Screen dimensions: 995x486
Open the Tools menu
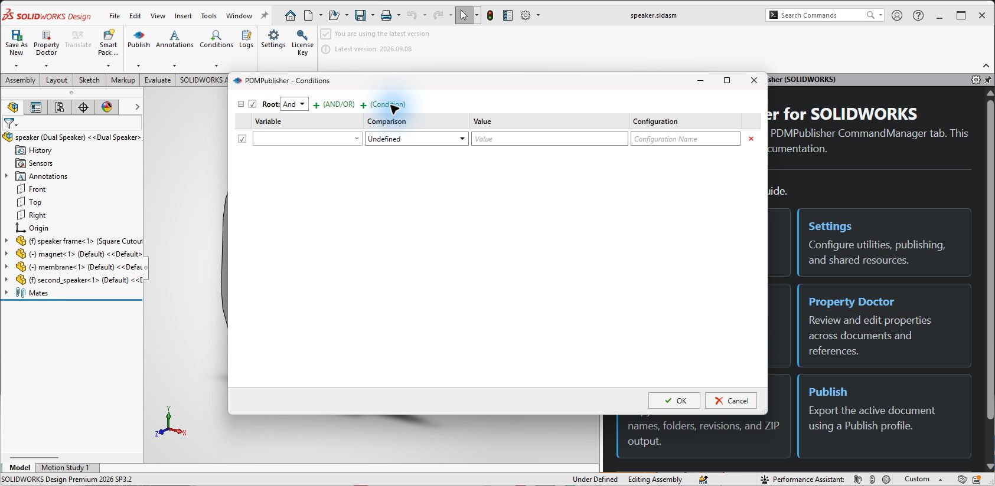209,16
